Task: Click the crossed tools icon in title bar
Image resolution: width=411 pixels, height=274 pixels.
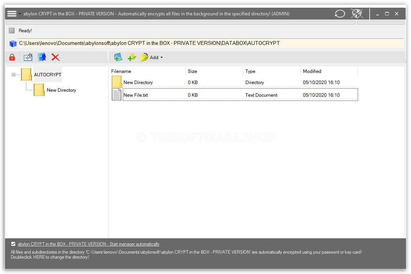Action: click(357, 14)
